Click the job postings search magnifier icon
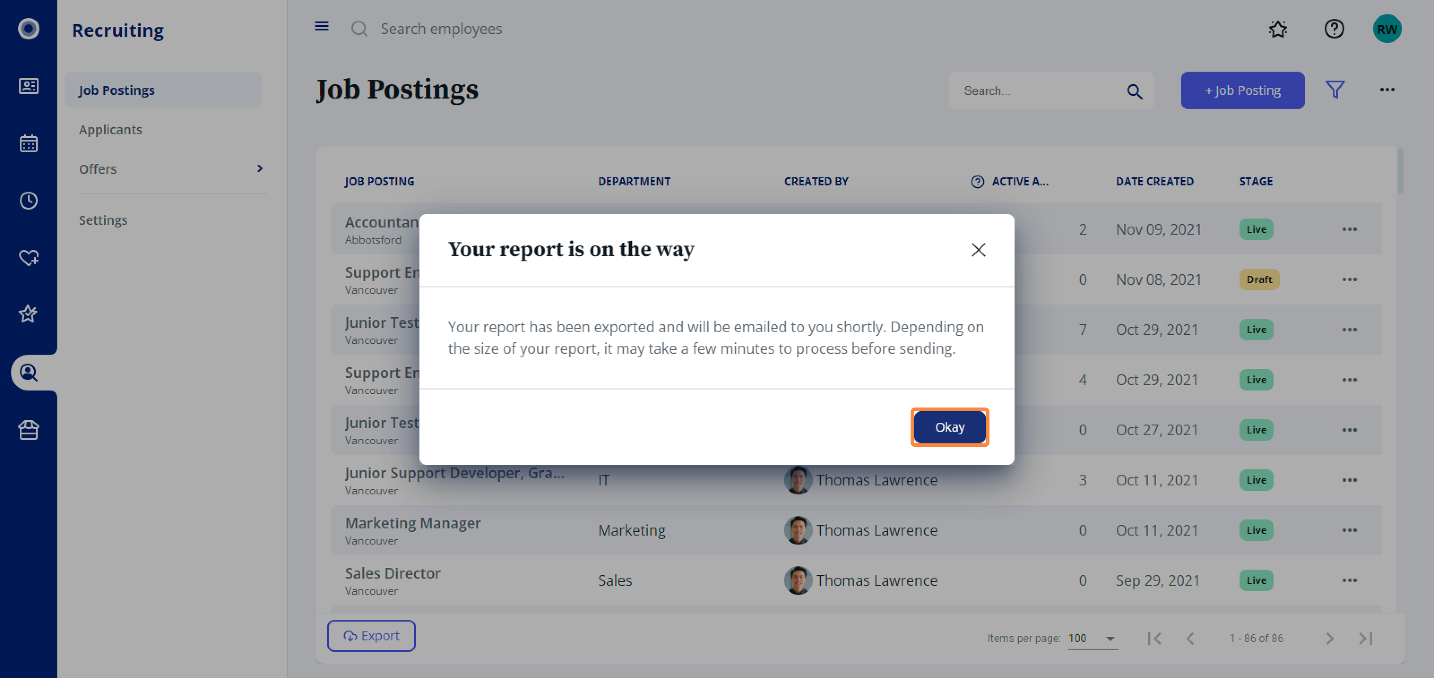 click(x=1135, y=91)
